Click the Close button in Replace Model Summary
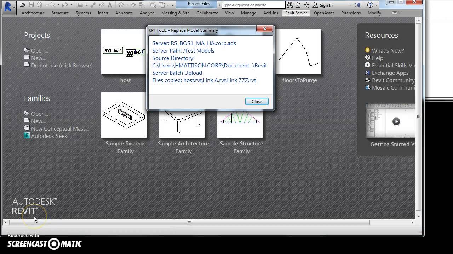 257,101
